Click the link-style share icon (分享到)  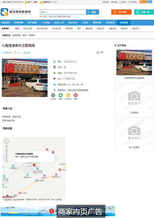[53, 95]
